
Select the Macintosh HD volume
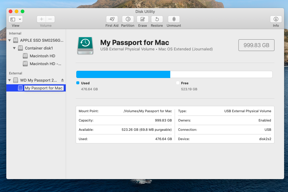point(42,56)
